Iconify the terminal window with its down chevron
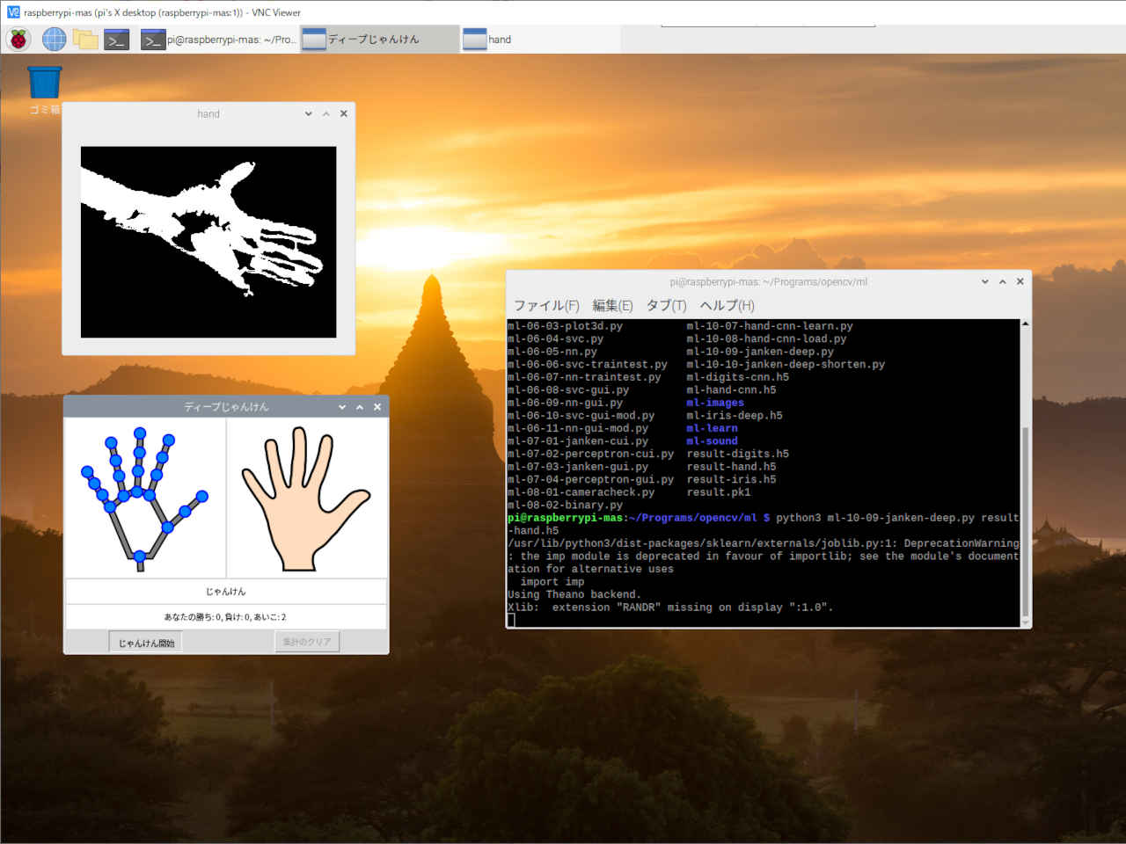Image resolution: width=1126 pixels, height=844 pixels. (985, 281)
